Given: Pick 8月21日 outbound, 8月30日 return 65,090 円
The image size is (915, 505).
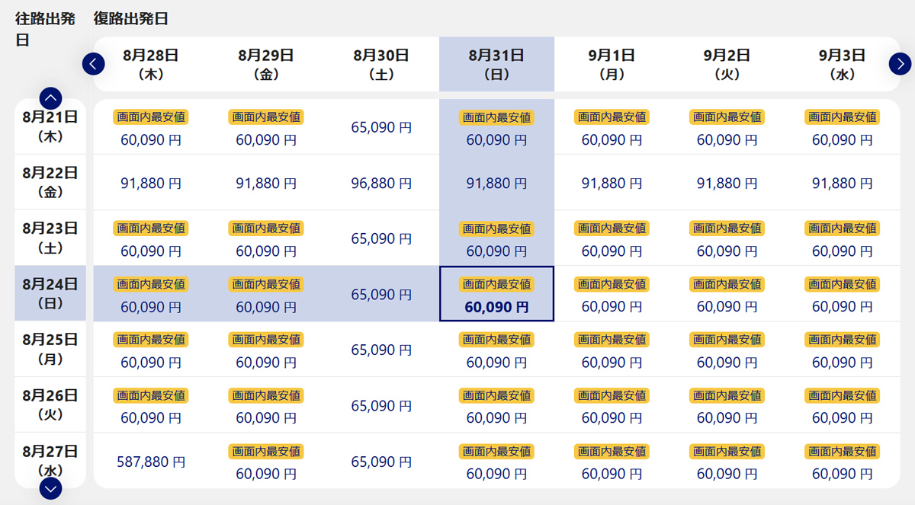Looking at the screenshot, I should click(381, 127).
